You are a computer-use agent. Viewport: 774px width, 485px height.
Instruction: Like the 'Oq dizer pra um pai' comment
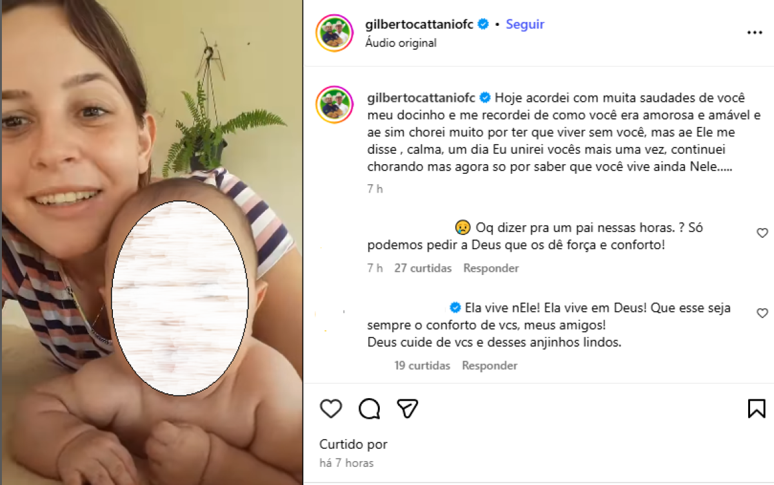coord(762,233)
